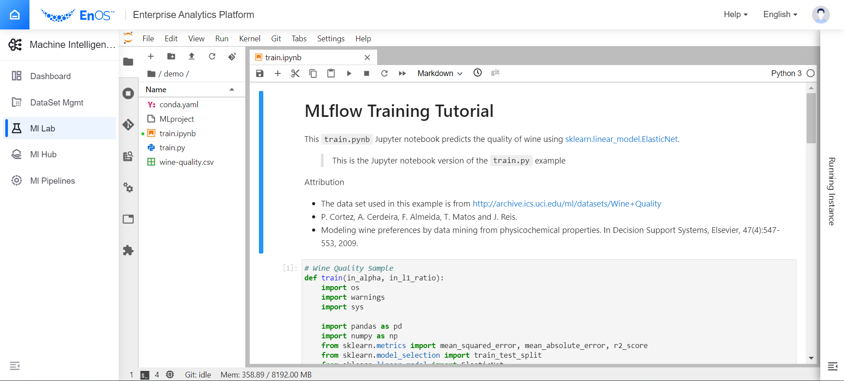Screen dimensions: 844x381
Task: Open the Run menu
Action: pos(222,39)
